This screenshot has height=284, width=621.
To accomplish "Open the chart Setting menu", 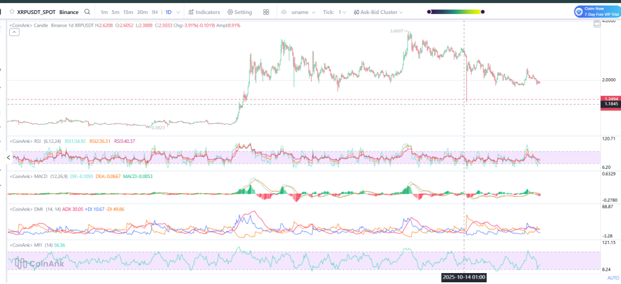I will (x=240, y=12).
